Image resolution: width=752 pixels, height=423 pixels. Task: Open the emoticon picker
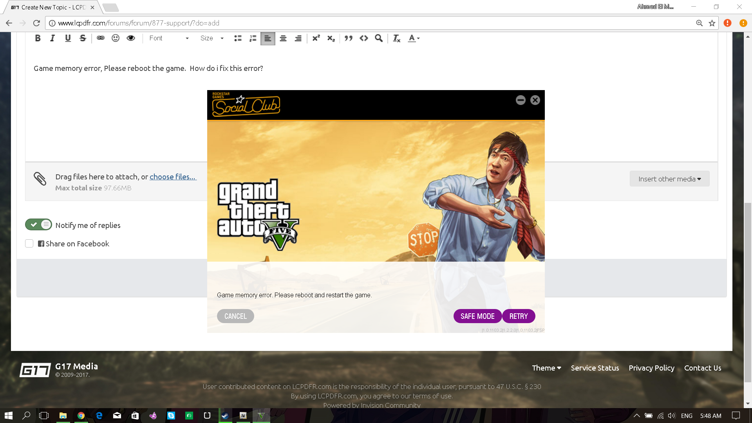click(116, 38)
